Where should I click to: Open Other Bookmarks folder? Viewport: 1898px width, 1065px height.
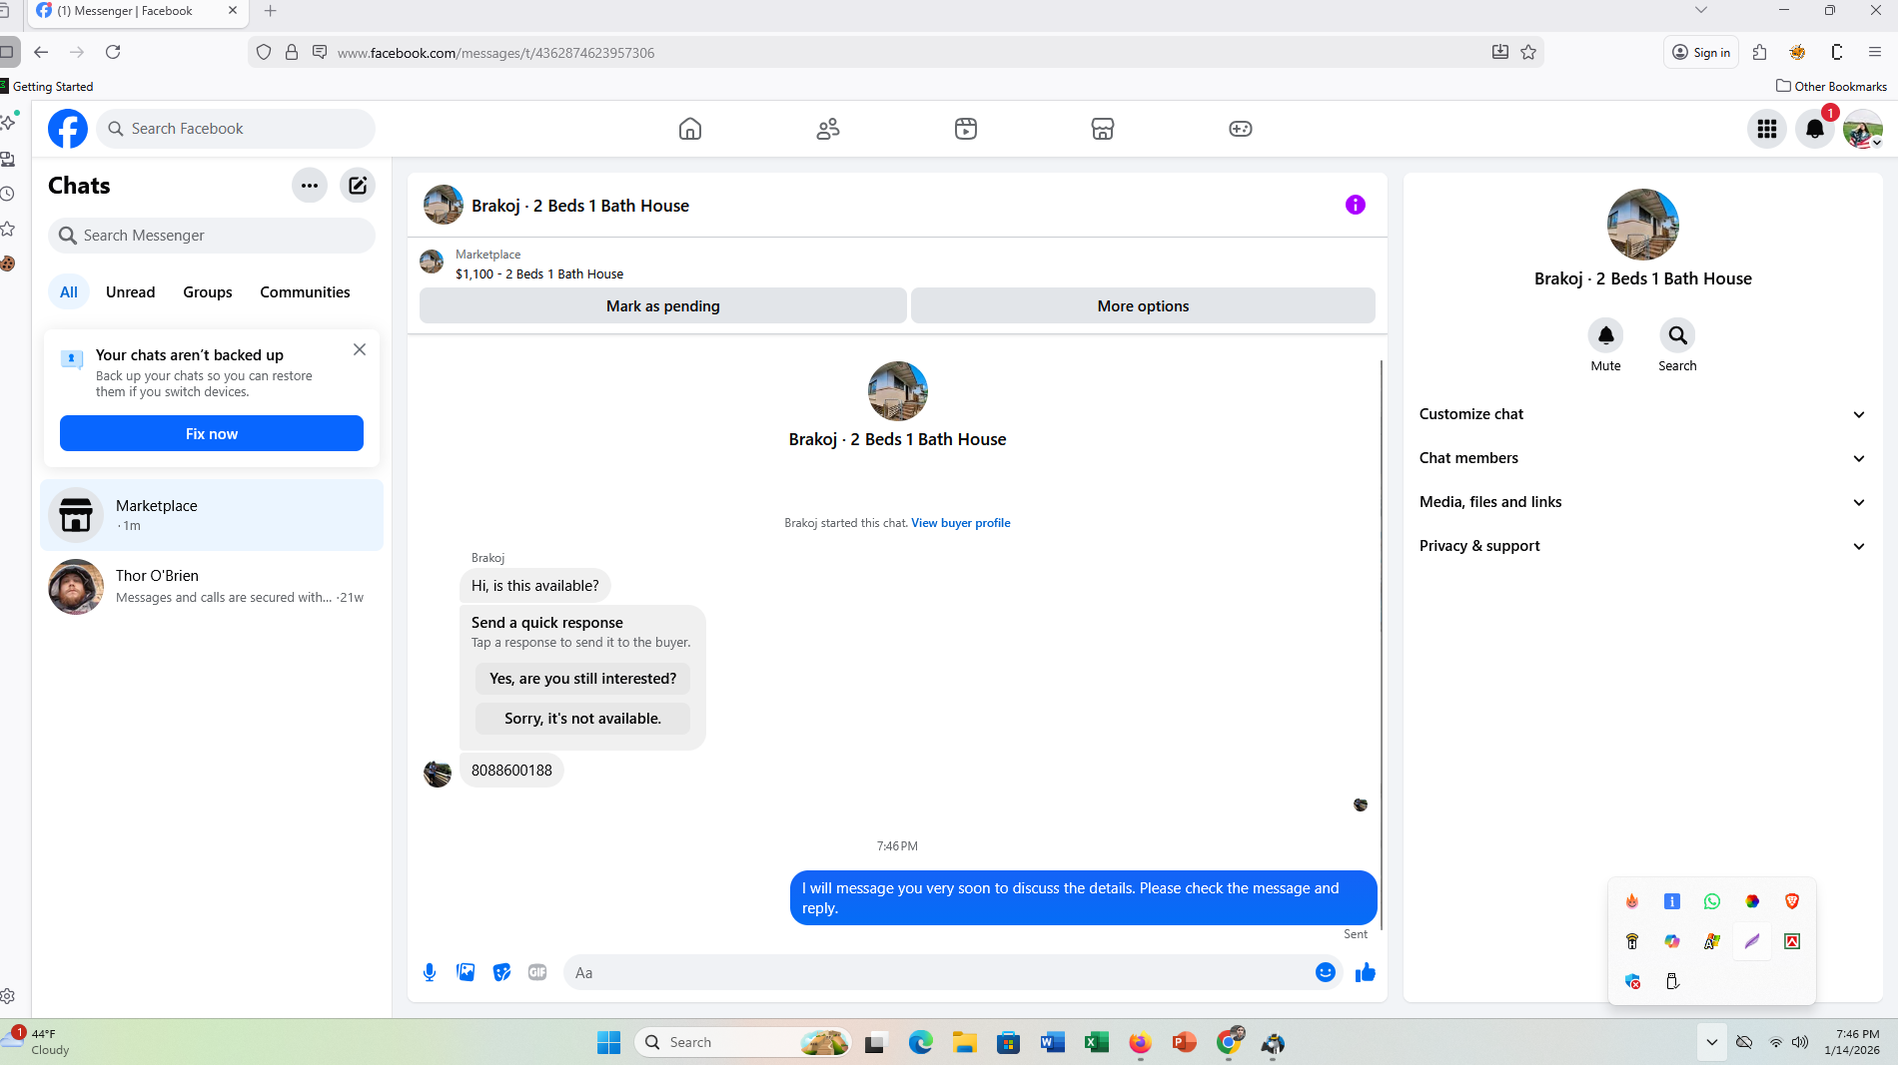(x=1831, y=87)
